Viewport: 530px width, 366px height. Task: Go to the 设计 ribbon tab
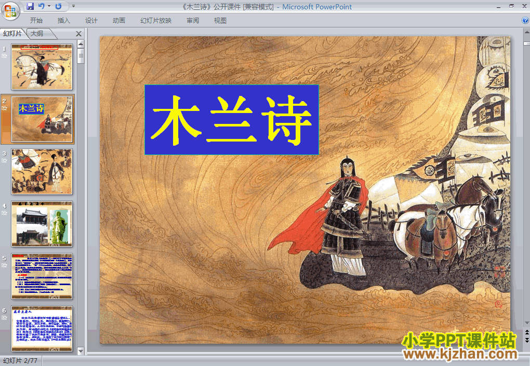[91, 21]
